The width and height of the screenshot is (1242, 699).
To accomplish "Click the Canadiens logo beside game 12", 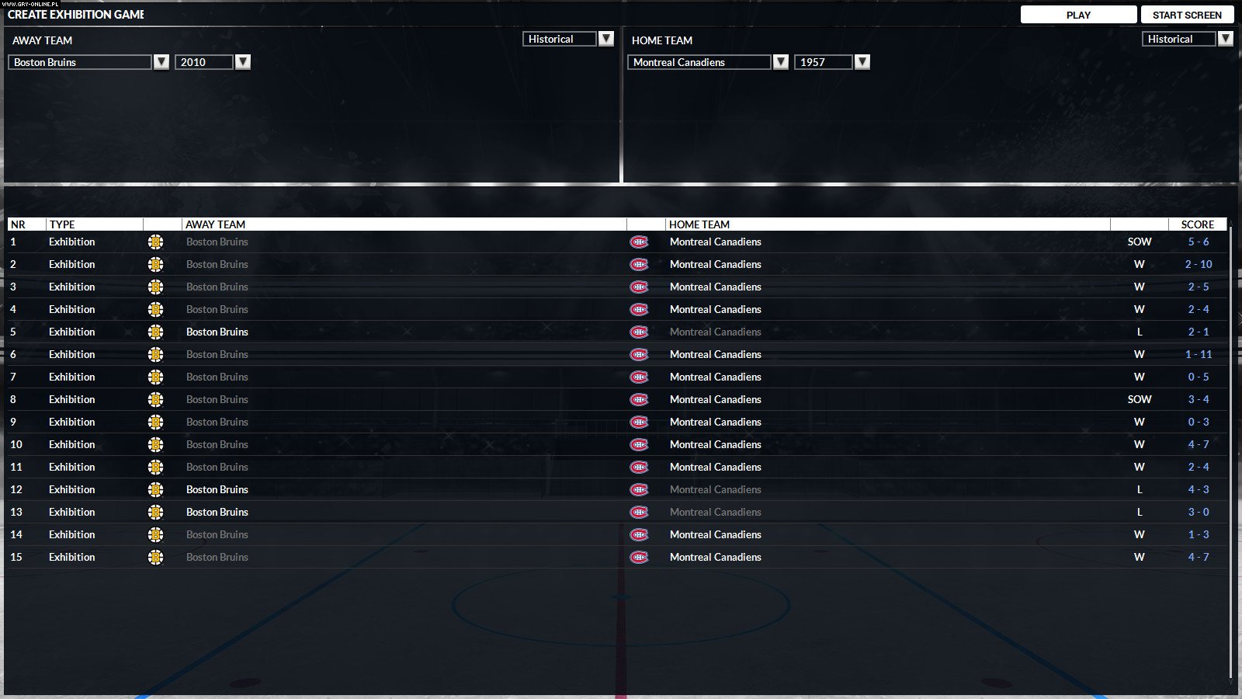I will pyautogui.click(x=639, y=489).
